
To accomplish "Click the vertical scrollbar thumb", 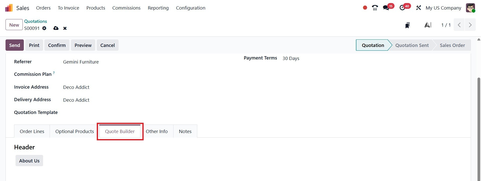I will tap(479, 113).
